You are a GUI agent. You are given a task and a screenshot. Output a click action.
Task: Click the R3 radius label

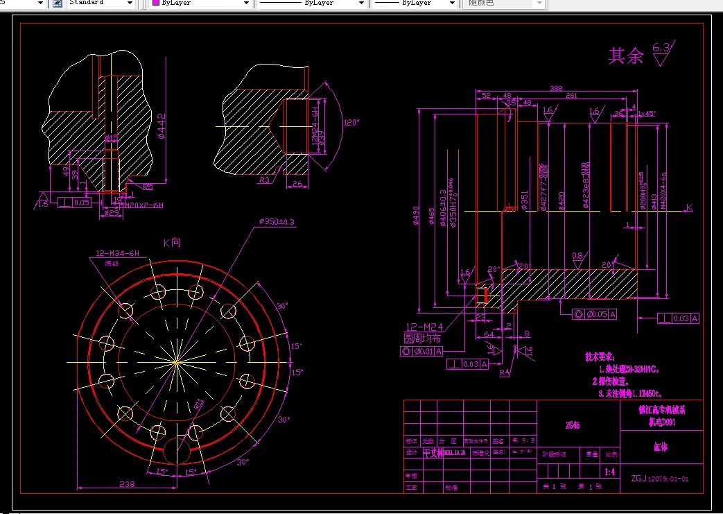pyautogui.click(x=263, y=180)
